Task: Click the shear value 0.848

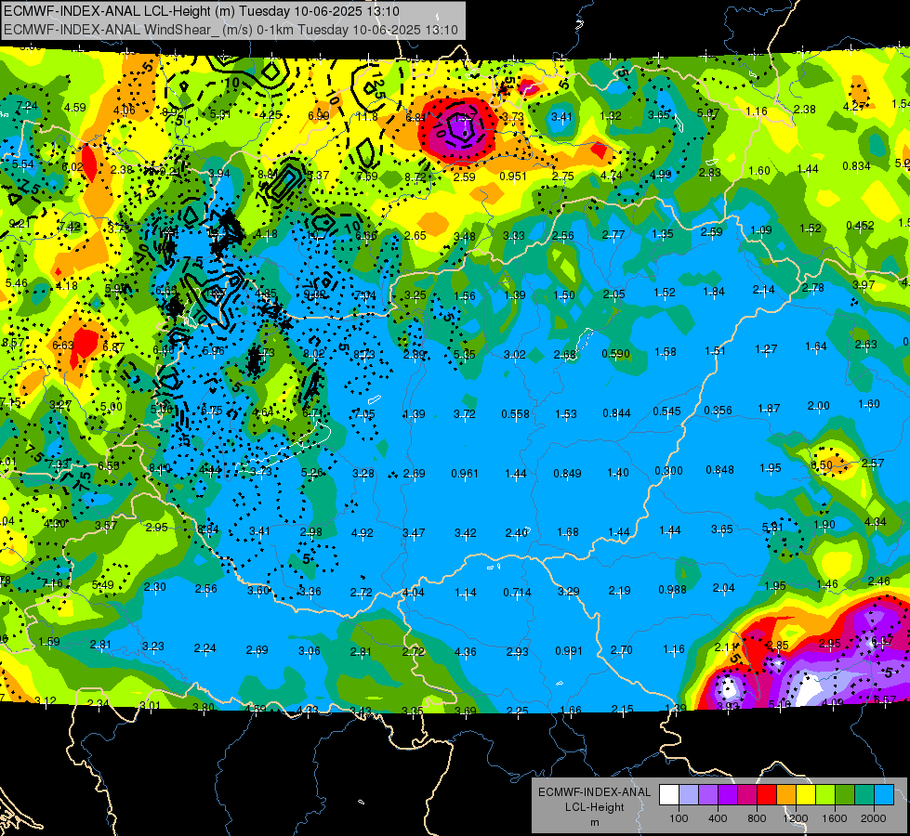Action: tap(719, 470)
